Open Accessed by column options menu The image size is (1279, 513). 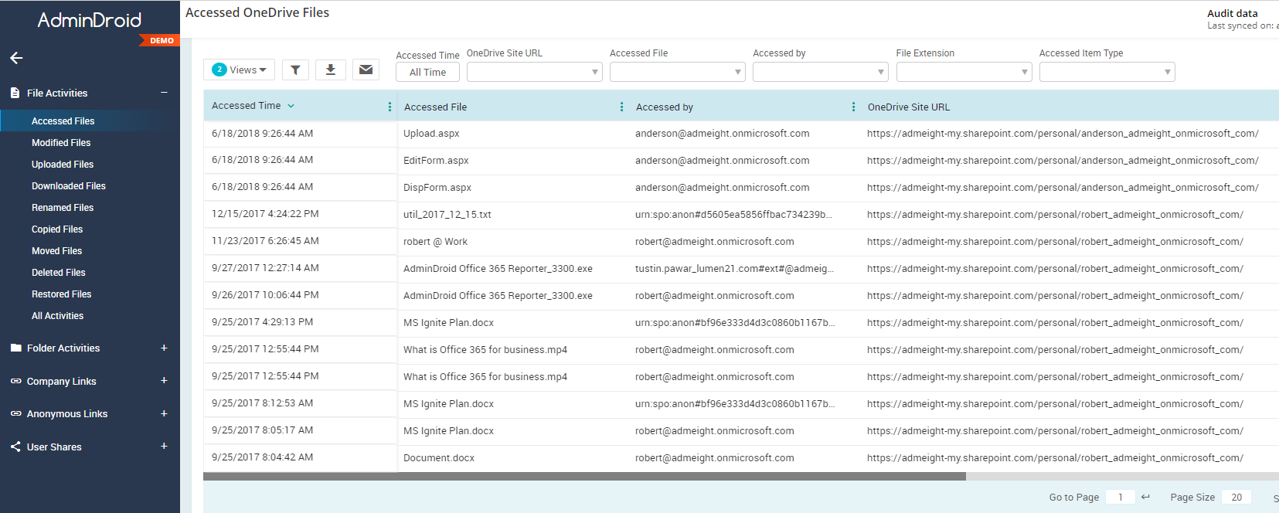(x=853, y=107)
